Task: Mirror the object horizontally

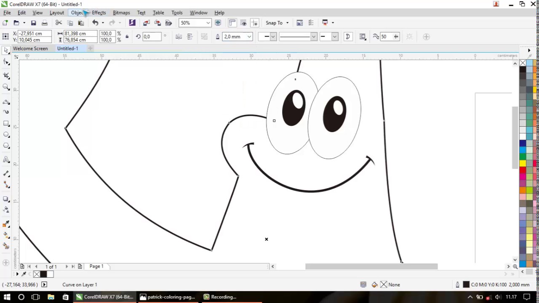Action: click(x=179, y=37)
